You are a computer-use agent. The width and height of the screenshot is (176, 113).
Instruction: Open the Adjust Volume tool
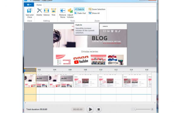point(70,13)
